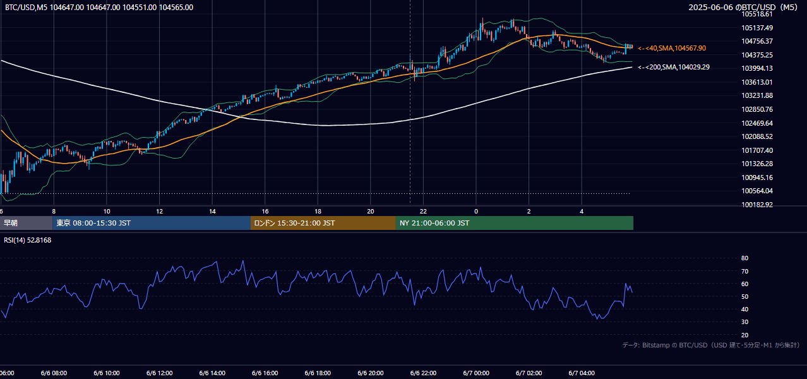Click hour label 8 under price chart
This screenshot has height=379, width=807.
point(54,211)
